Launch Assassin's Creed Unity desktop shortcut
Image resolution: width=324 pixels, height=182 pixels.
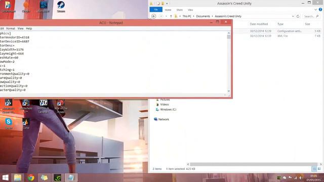[9, 106]
